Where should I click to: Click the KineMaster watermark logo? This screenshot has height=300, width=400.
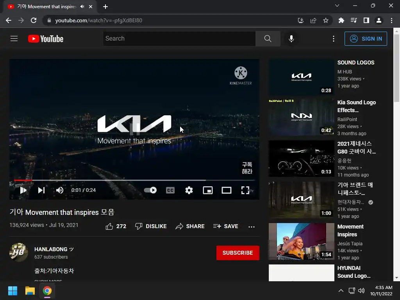(x=241, y=76)
